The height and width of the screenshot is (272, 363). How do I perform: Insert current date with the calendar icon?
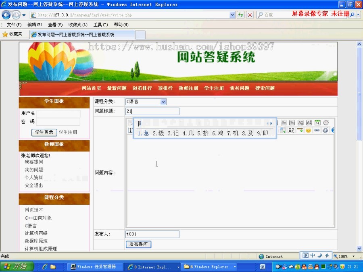pyautogui.click(x=317, y=123)
